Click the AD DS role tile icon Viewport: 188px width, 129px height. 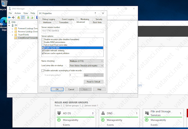tap(59, 113)
